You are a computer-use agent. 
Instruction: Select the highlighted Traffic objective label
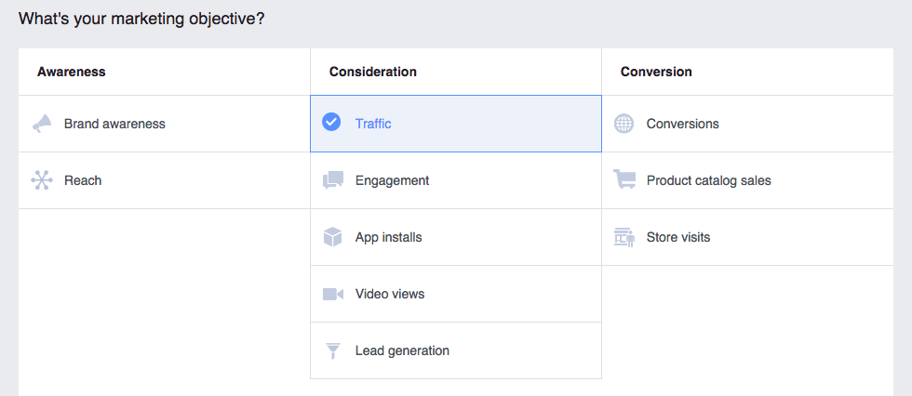click(x=373, y=124)
